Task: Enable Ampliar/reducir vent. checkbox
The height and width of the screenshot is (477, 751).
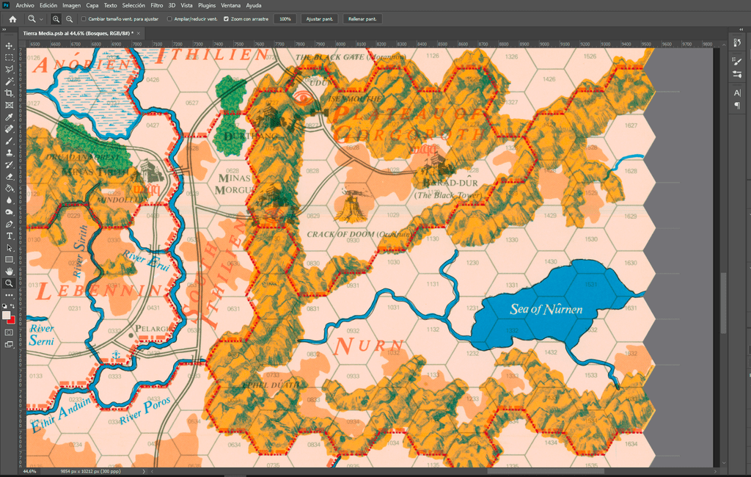Action: point(169,19)
